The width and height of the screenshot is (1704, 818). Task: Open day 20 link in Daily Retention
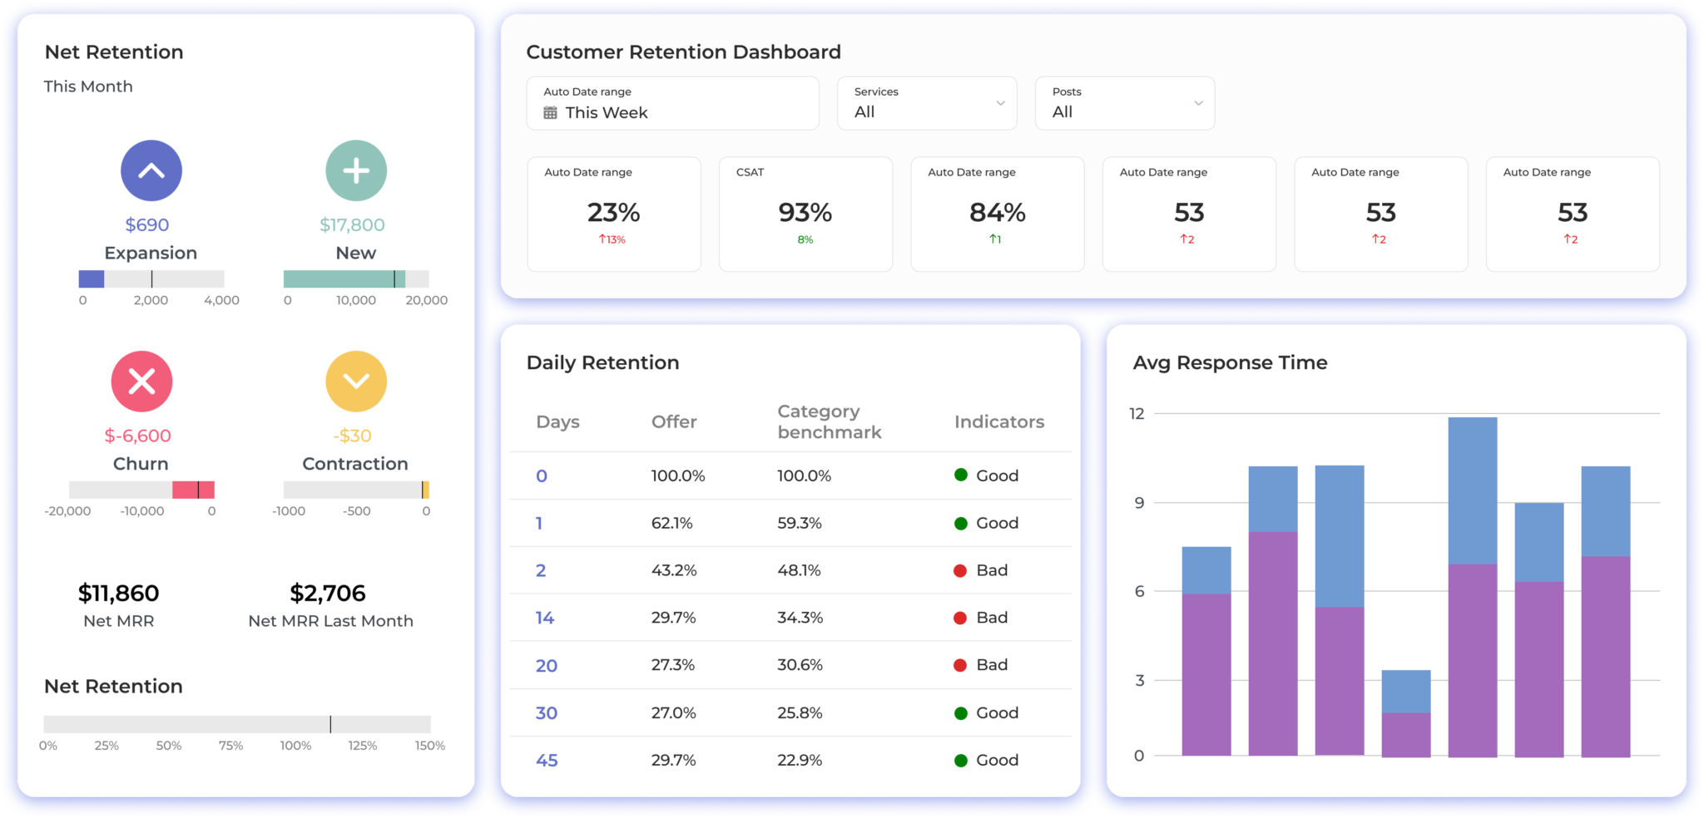click(546, 666)
